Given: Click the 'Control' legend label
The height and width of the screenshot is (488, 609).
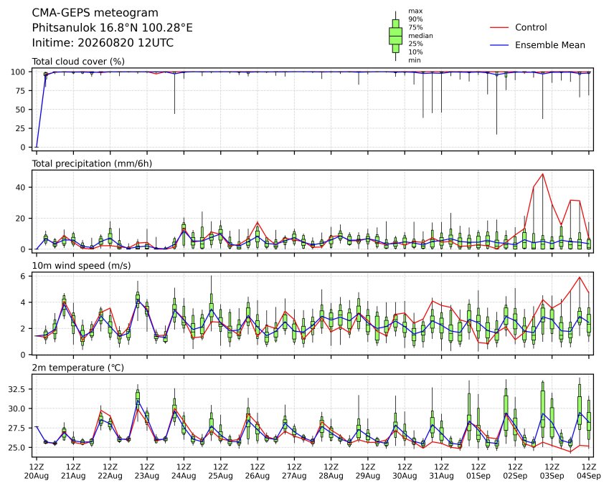Looking at the screenshot, I should click(x=531, y=27).
